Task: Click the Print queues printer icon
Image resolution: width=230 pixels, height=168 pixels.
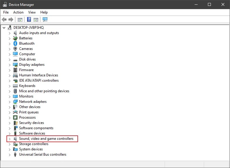Action: (x=15, y=112)
